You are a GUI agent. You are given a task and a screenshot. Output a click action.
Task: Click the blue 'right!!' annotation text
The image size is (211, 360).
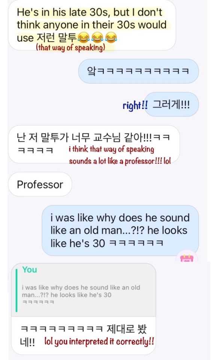[x=135, y=105]
